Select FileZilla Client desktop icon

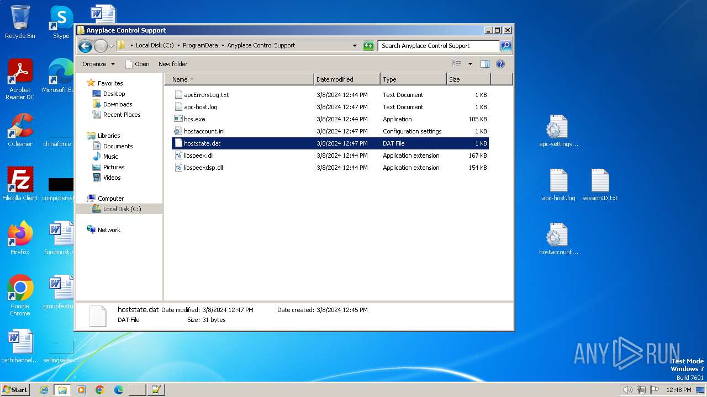click(x=20, y=184)
